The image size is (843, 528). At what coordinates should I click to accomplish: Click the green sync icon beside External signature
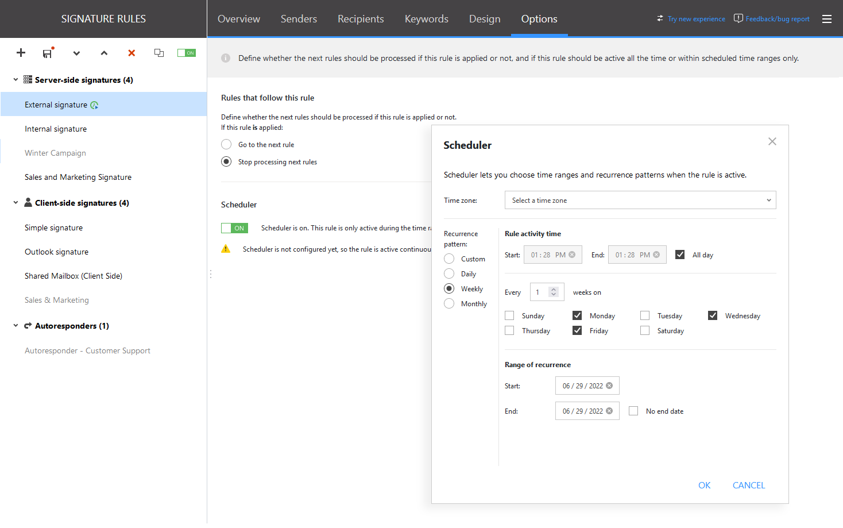click(95, 105)
